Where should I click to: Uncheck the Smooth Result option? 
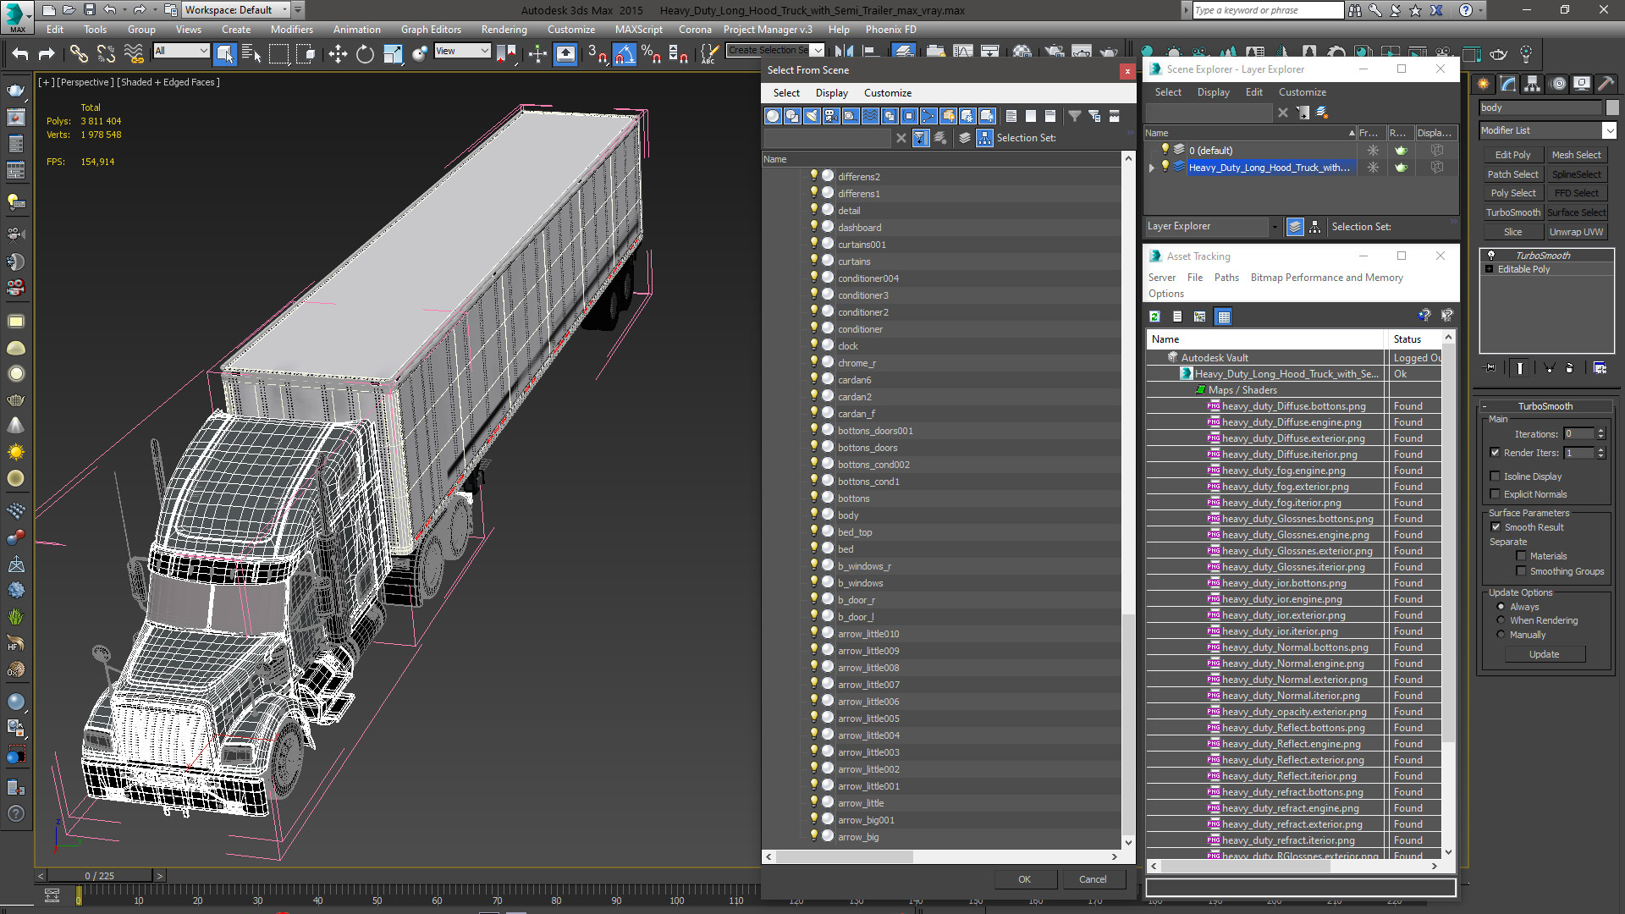pos(1496,527)
